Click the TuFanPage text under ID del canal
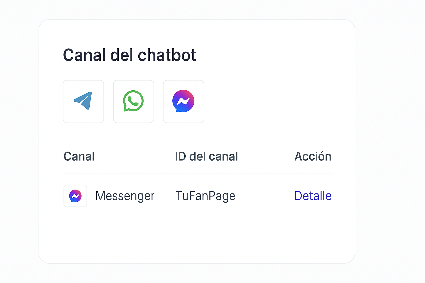The height and width of the screenshot is (283, 425). (205, 196)
